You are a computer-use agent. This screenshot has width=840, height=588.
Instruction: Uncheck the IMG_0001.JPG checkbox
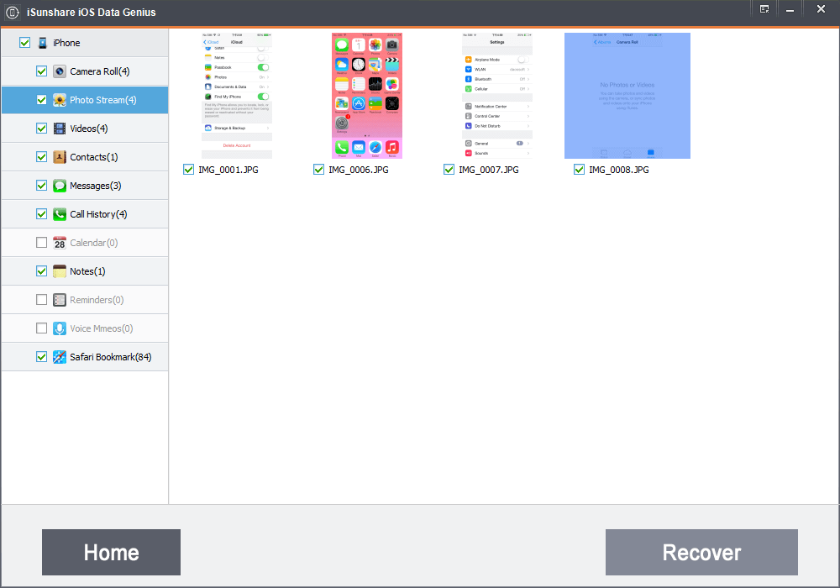pos(189,170)
